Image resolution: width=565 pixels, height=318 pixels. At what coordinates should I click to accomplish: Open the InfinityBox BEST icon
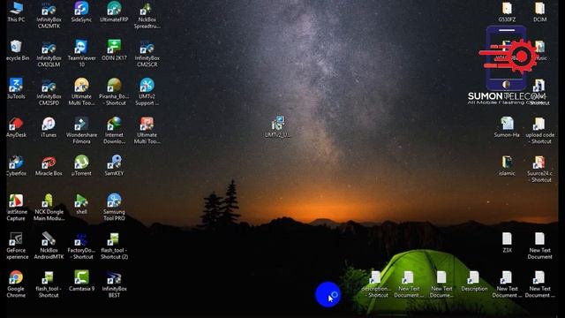pos(114,284)
